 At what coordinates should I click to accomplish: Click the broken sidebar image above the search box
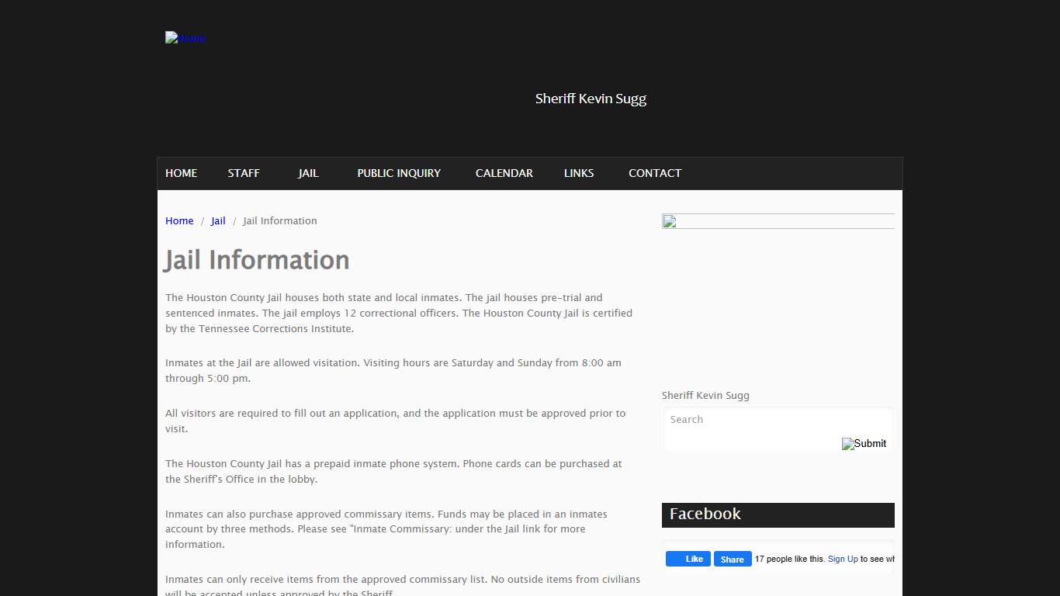tap(778, 222)
